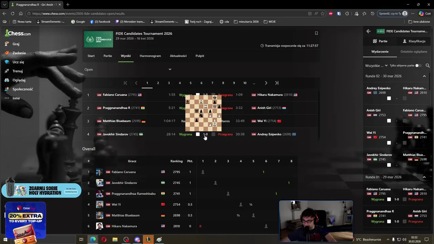Open Javokhir Sindarov in standings
The width and height of the screenshot is (434, 244).
click(x=124, y=183)
